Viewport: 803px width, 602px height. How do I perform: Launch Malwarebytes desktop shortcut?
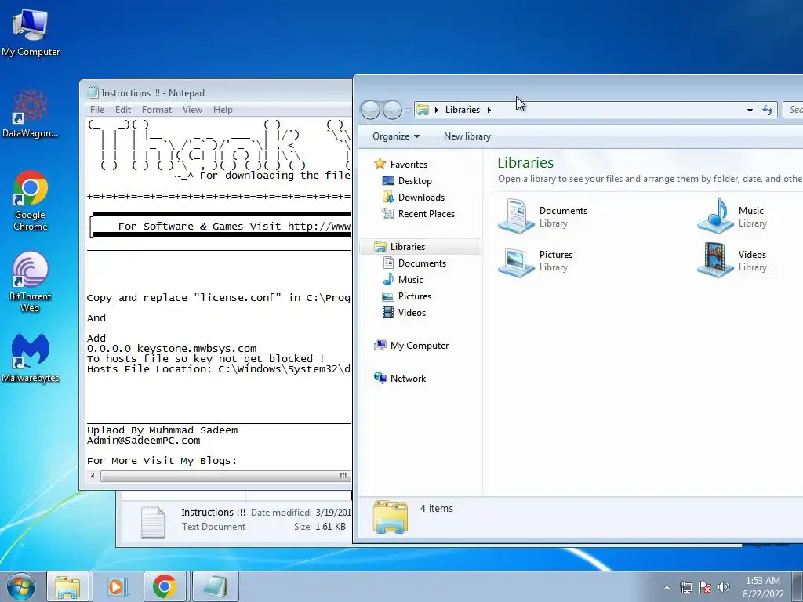(x=31, y=357)
